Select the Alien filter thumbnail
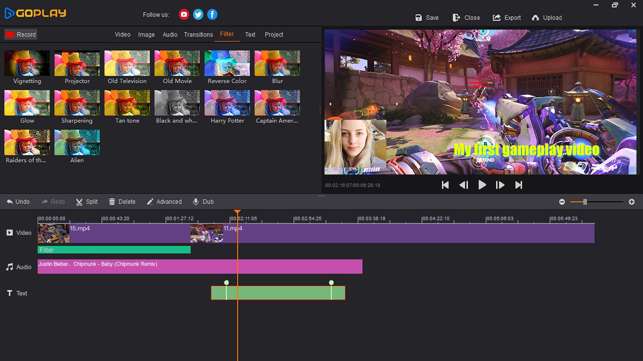The height and width of the screenshot is (361, 643). click(x=77, y=142)
